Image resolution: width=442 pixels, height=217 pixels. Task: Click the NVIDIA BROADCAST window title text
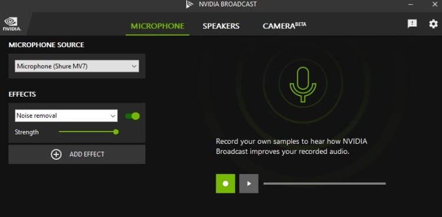[227, 4]
